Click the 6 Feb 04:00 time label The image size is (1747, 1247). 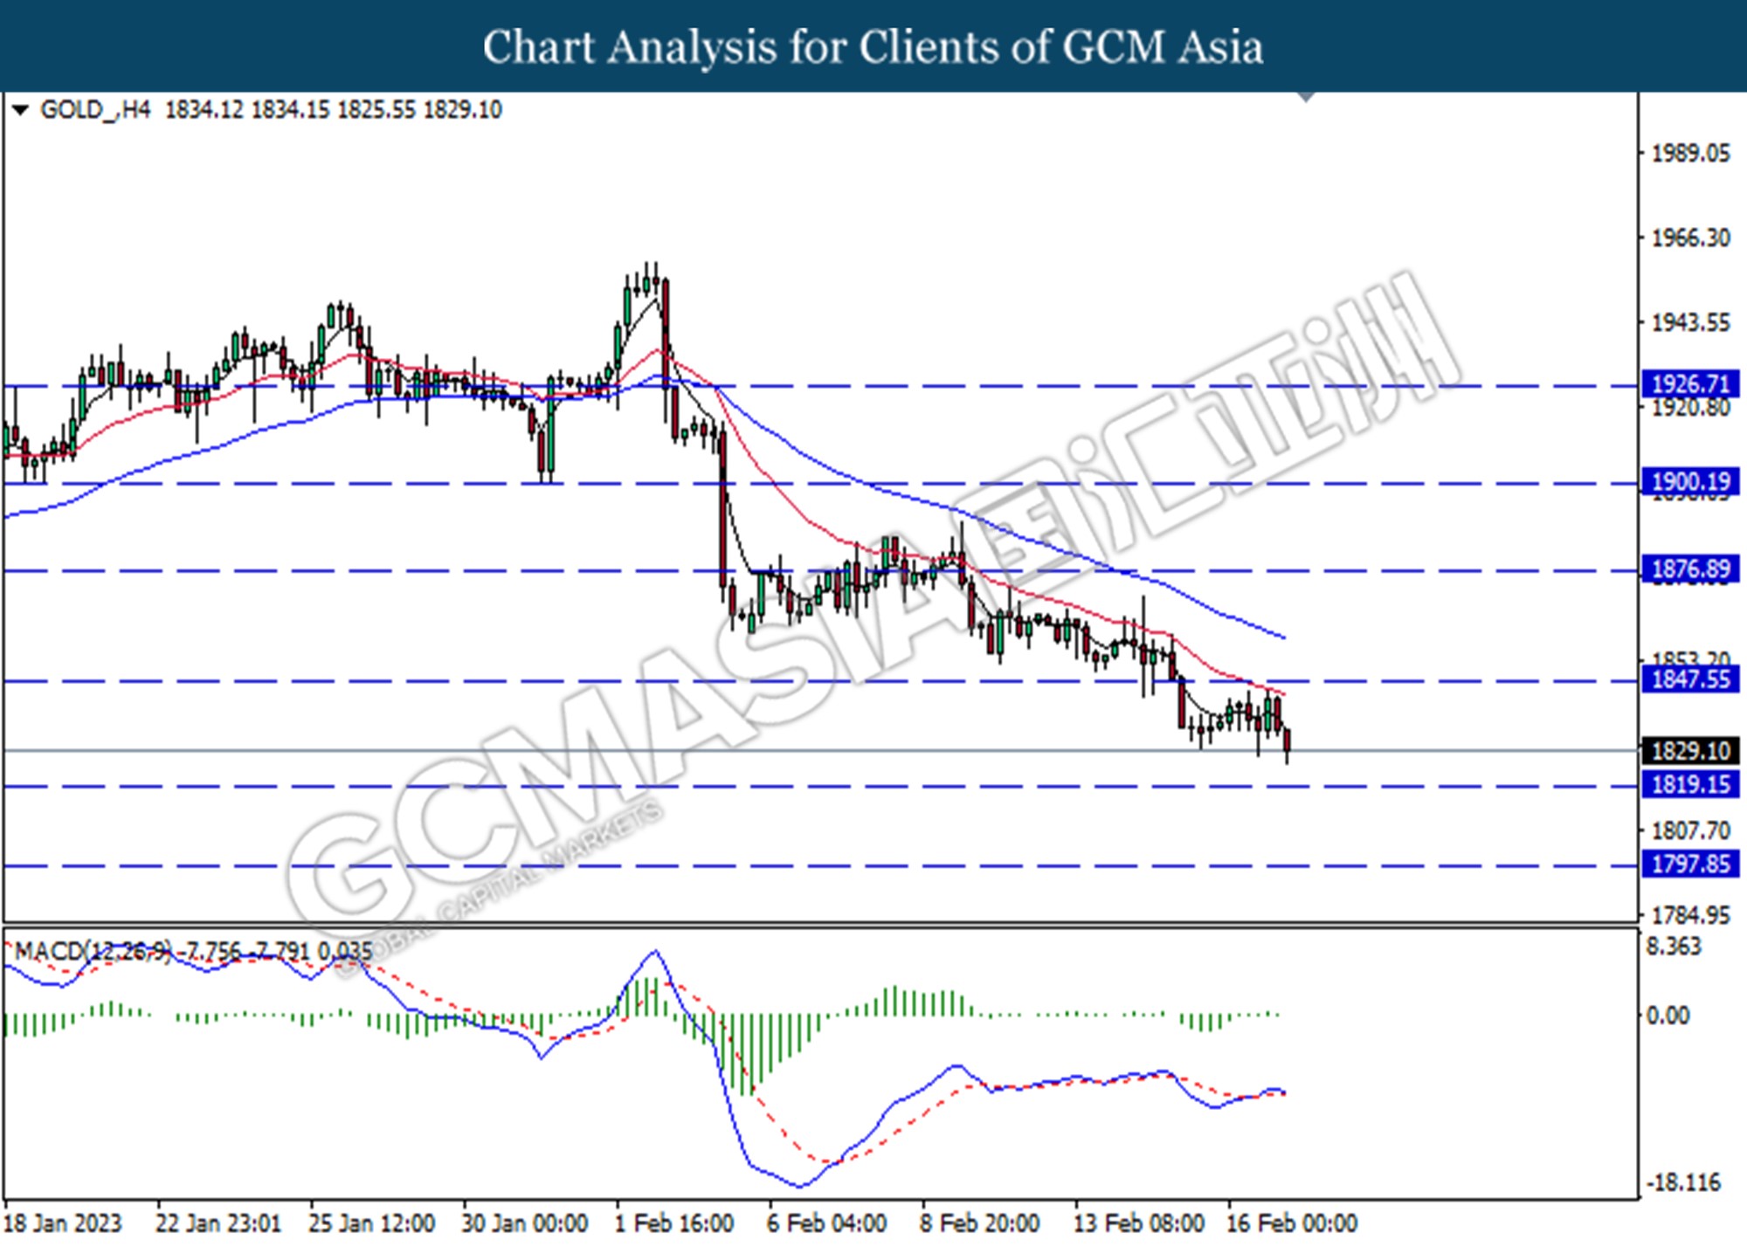(x=826, y=1223)
